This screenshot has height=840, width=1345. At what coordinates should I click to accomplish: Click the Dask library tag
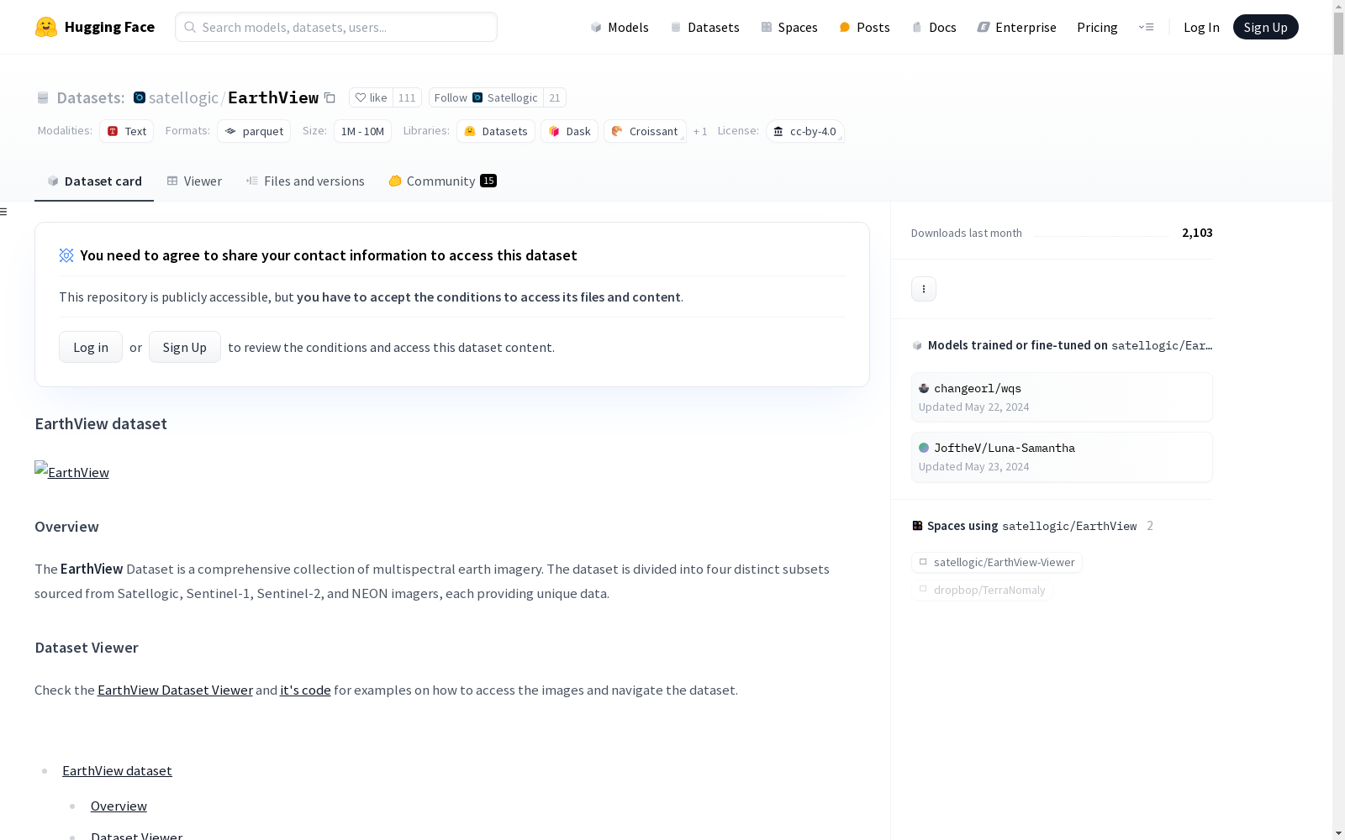coord(569,131)
